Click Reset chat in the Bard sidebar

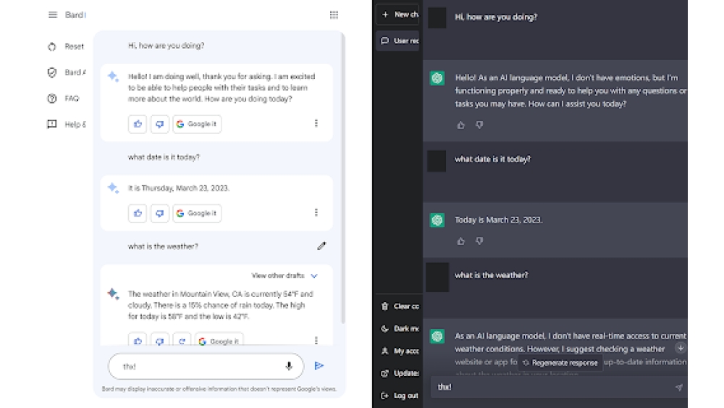66,46
